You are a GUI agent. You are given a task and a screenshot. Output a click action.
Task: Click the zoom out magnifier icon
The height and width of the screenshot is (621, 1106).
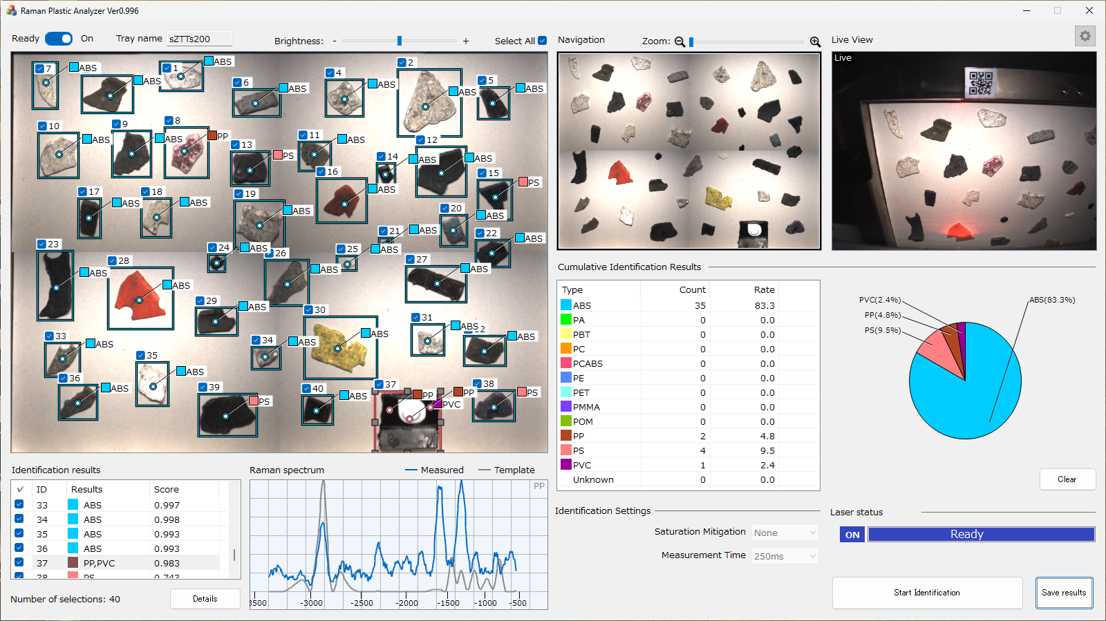tap(679, 41)
